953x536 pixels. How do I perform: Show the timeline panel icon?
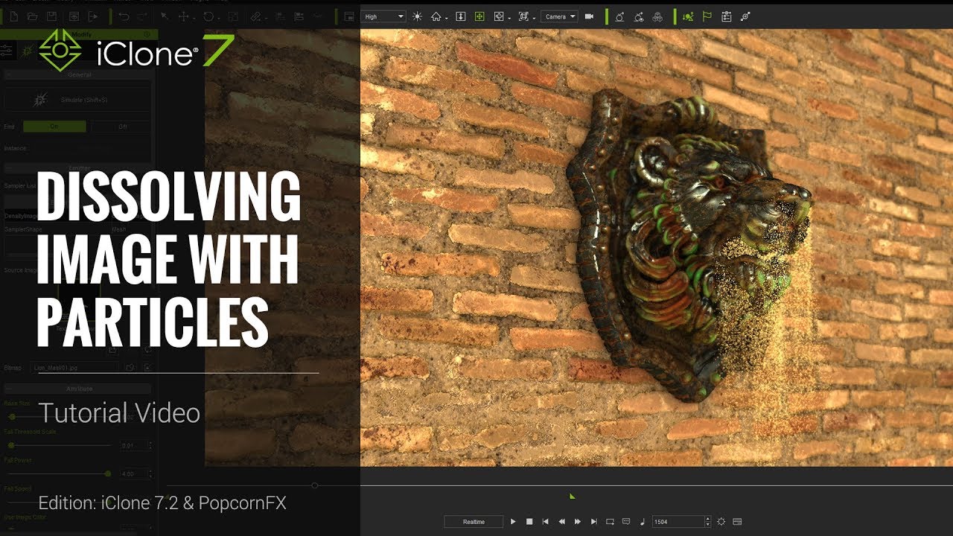[737, 522]
